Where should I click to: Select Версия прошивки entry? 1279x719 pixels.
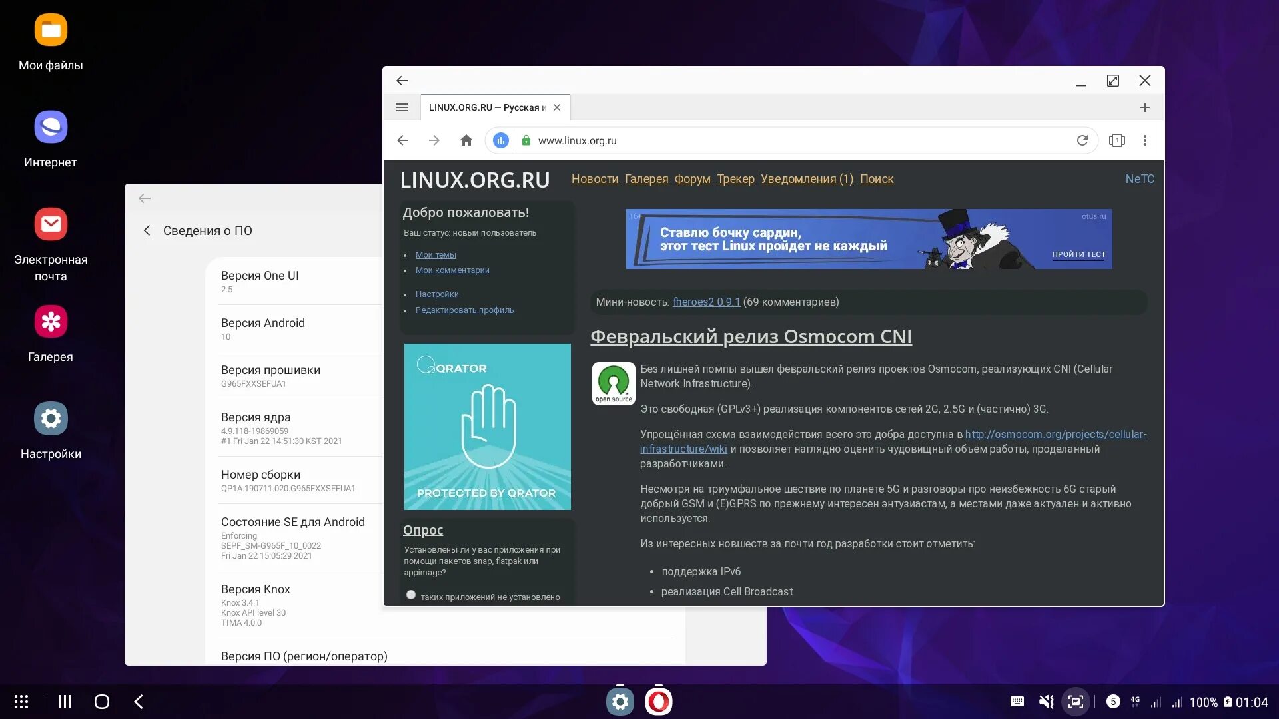click(x=300, y=375)
